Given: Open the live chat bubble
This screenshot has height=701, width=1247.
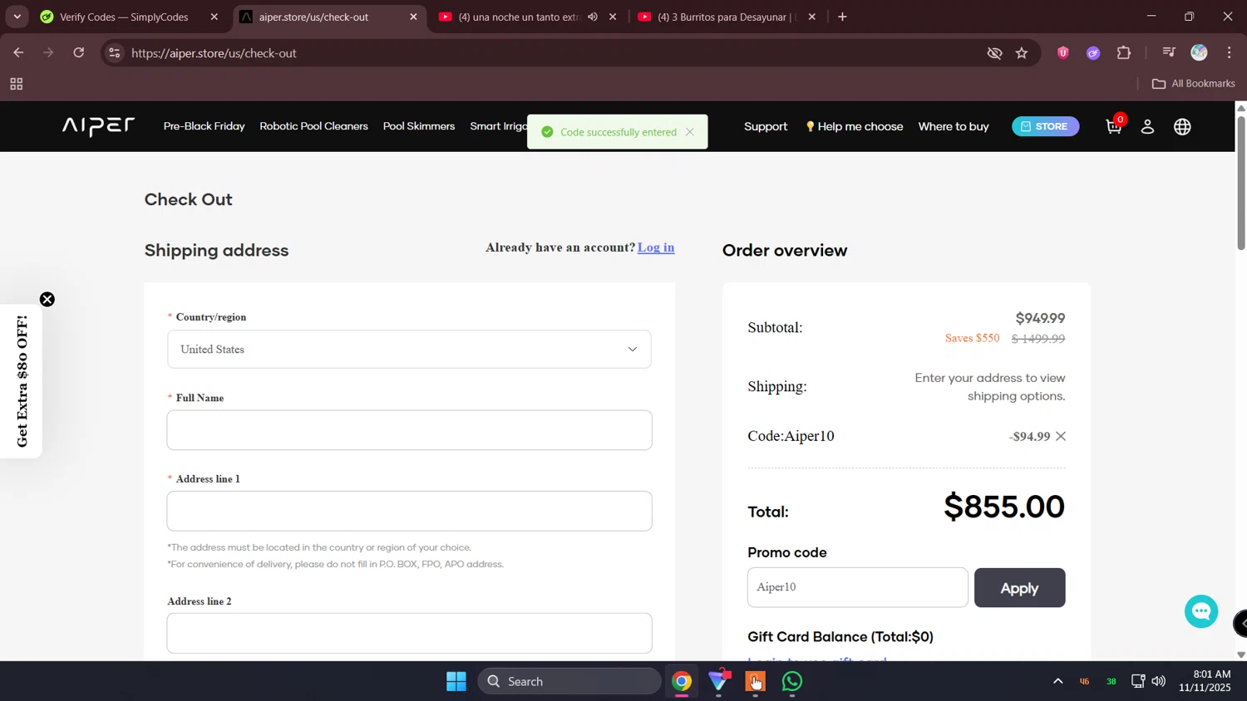Looking at the screenshot, I should pyautogui.click(x=1201, y=611).
